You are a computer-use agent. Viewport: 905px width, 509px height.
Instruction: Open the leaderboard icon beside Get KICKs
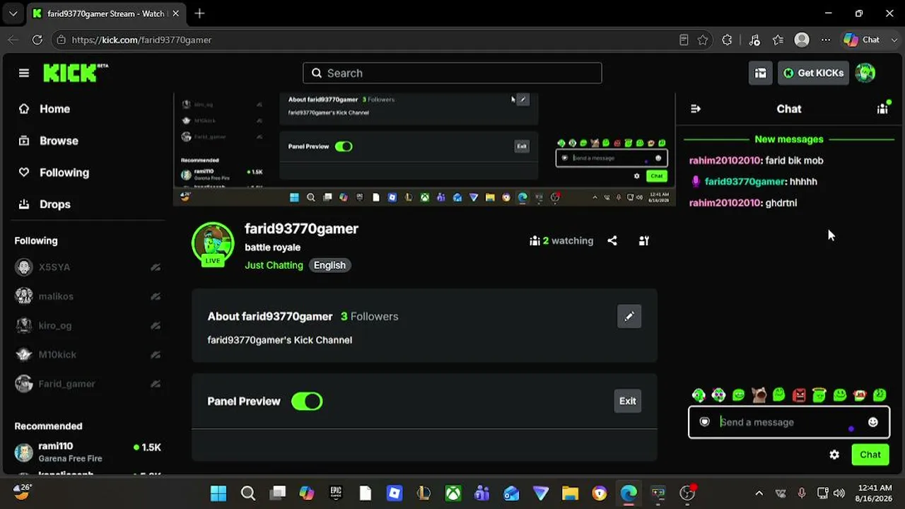click(761, 73)
